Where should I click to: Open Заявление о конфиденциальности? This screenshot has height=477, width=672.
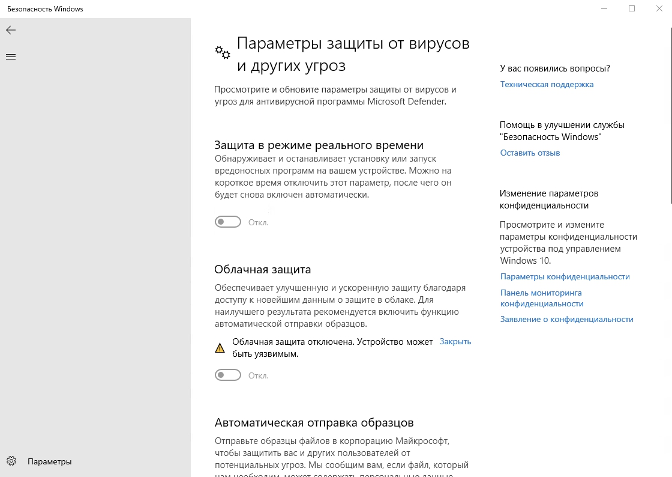(566, 319)
